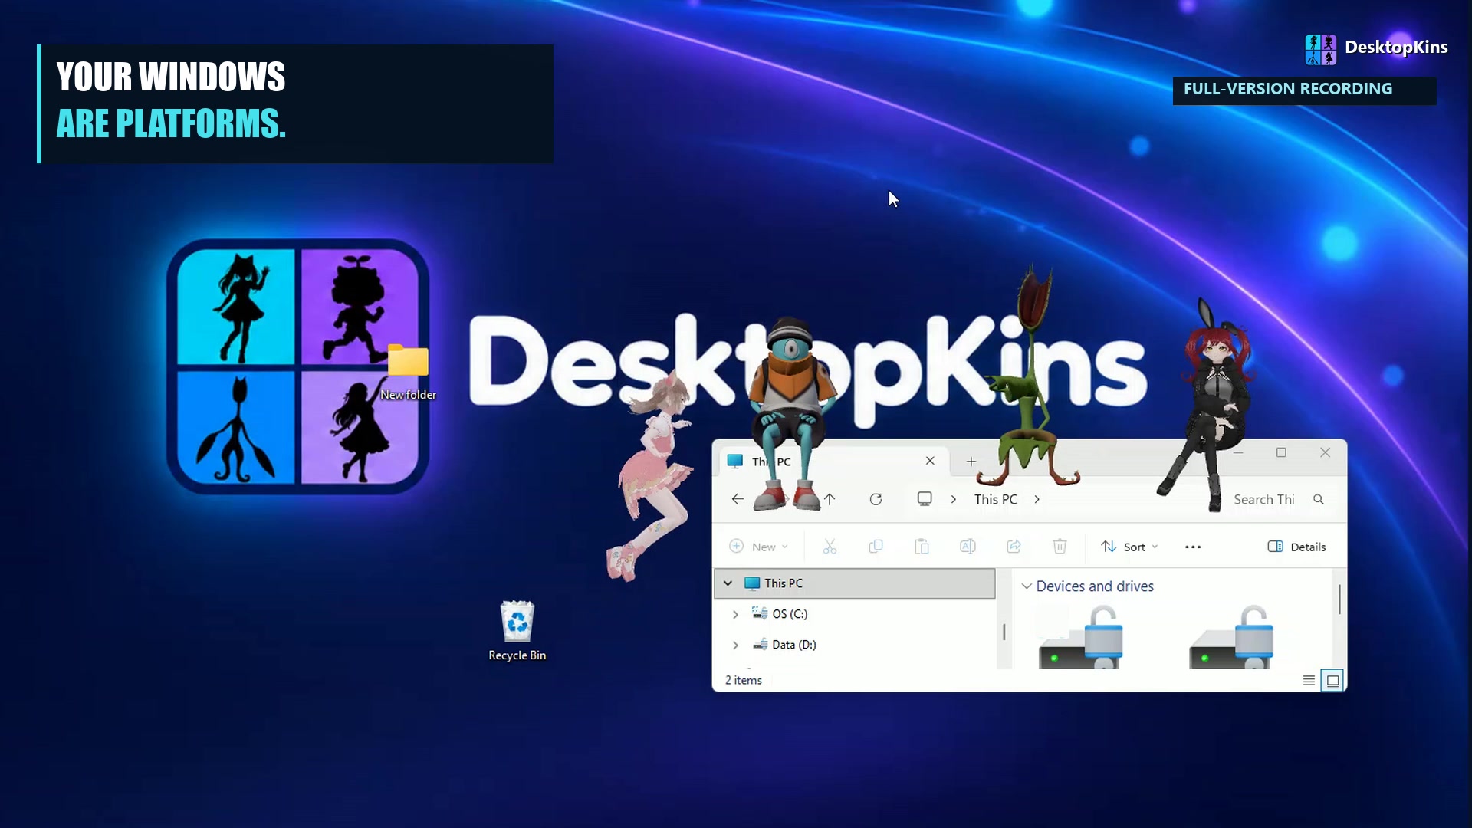Click chevron before This PC in address bar
Viewport: 1472px width, 828px height.
point(954,499)
